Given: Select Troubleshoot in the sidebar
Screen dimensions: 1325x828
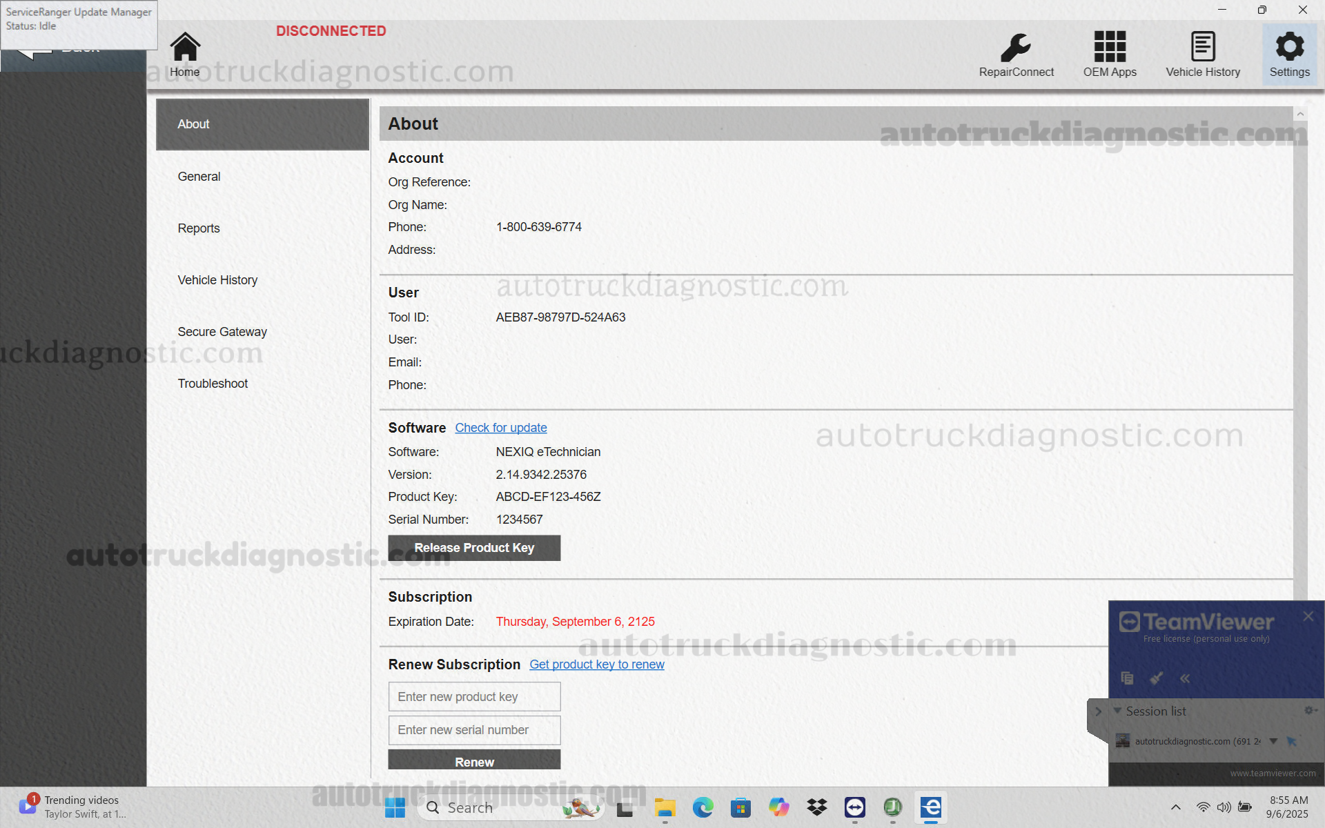Looking at the screenshot, I should click(213, 383).
